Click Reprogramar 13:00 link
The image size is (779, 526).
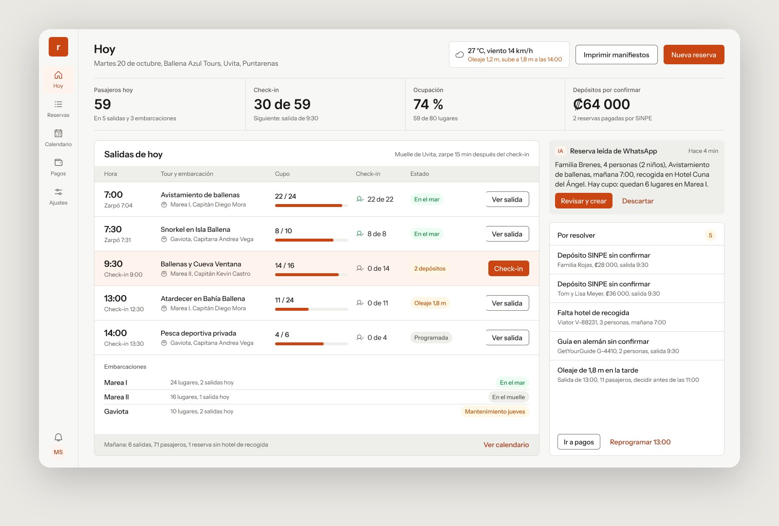640,442
